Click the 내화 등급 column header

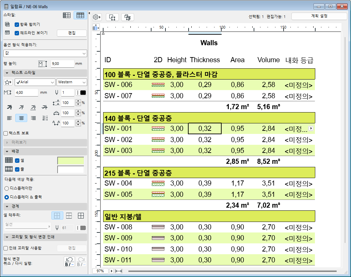point(299,60)
